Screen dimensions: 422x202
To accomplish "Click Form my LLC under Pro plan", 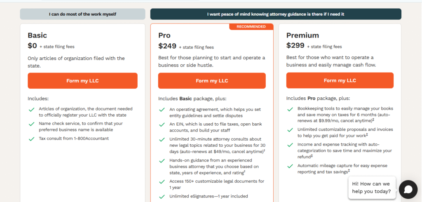I will tap(212, 80).
